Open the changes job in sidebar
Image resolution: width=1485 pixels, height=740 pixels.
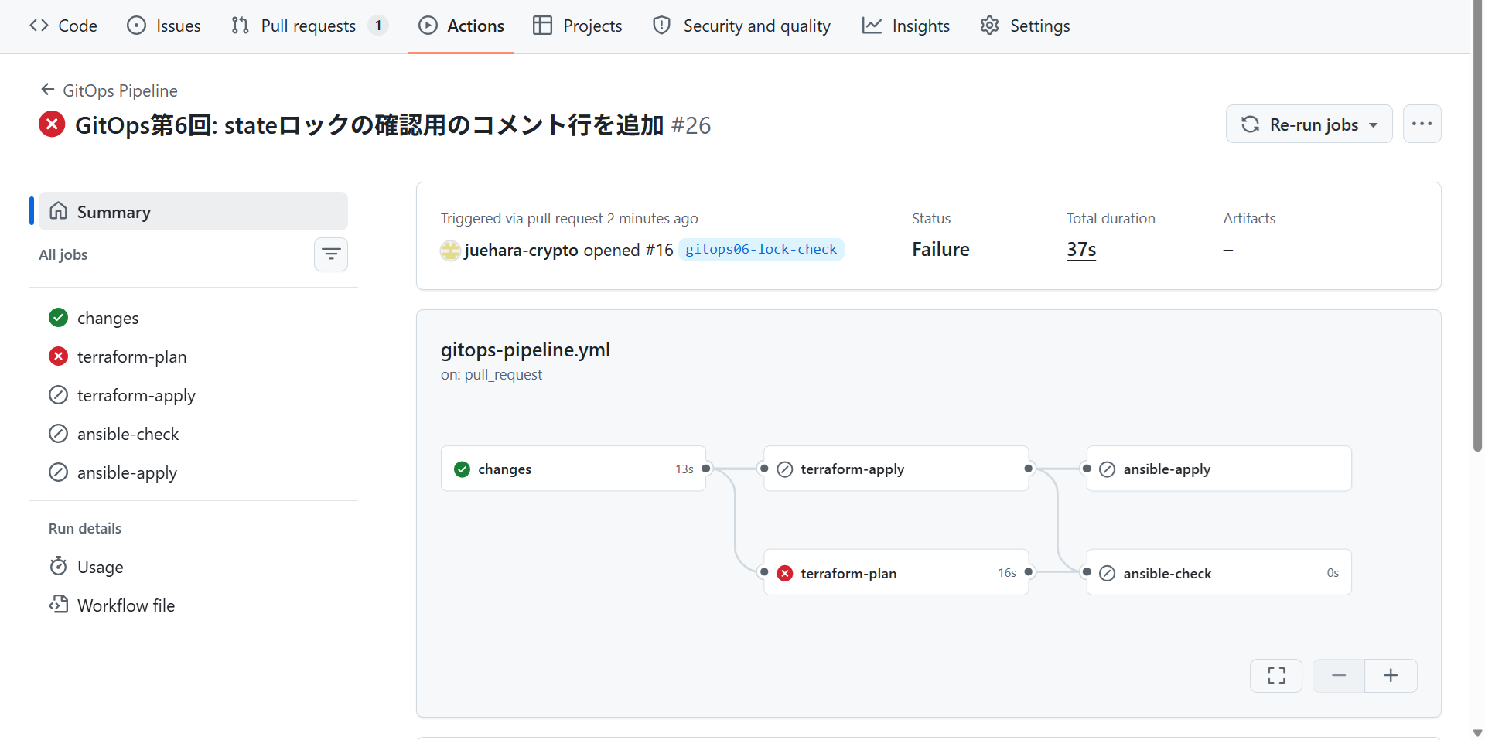click(193, 318)
